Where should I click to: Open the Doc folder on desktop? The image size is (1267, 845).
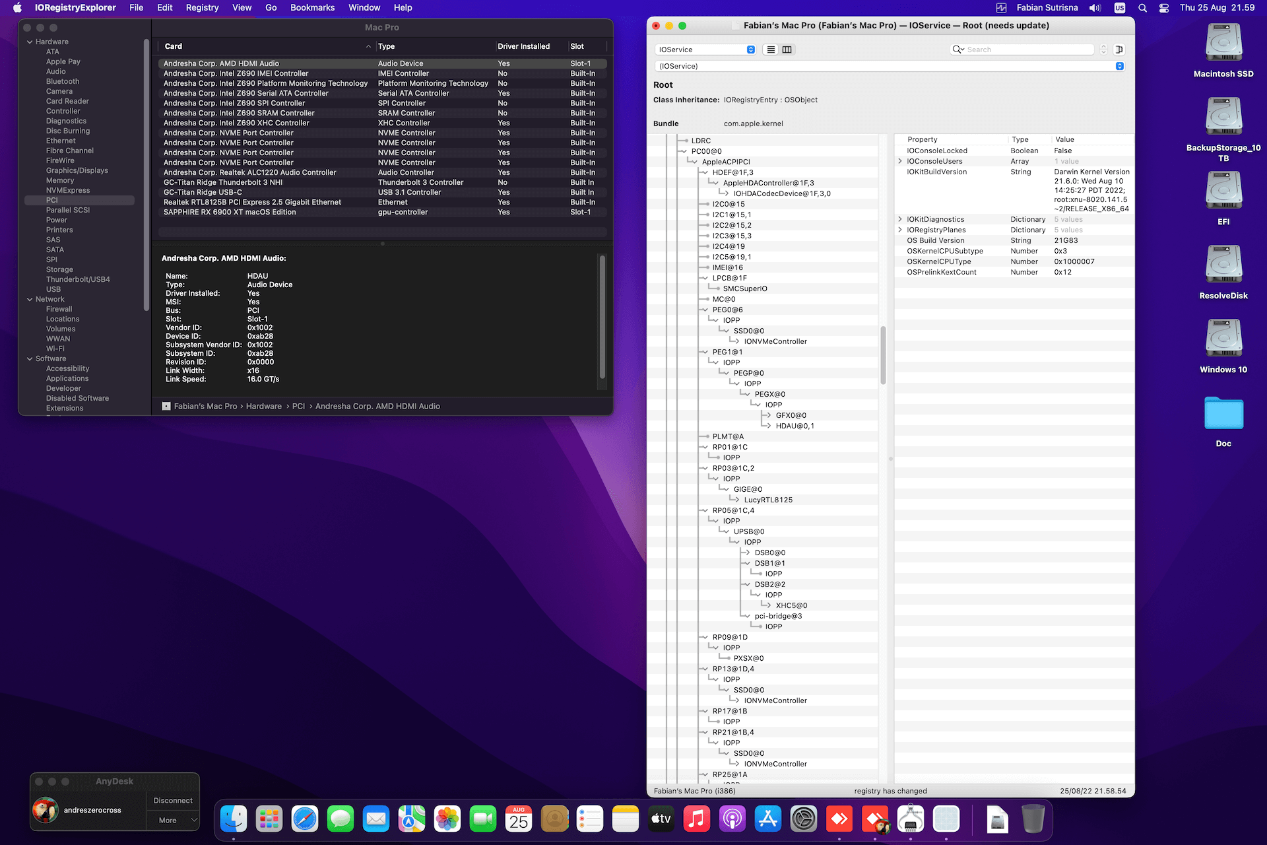click(1223, 415)
